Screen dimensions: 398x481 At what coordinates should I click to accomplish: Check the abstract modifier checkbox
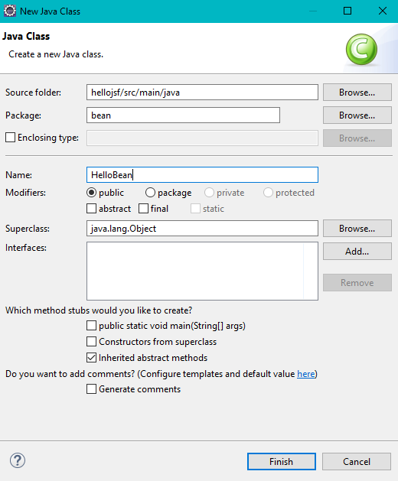click(92, 209)
